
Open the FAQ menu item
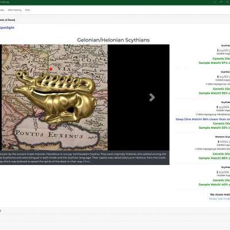28,10
